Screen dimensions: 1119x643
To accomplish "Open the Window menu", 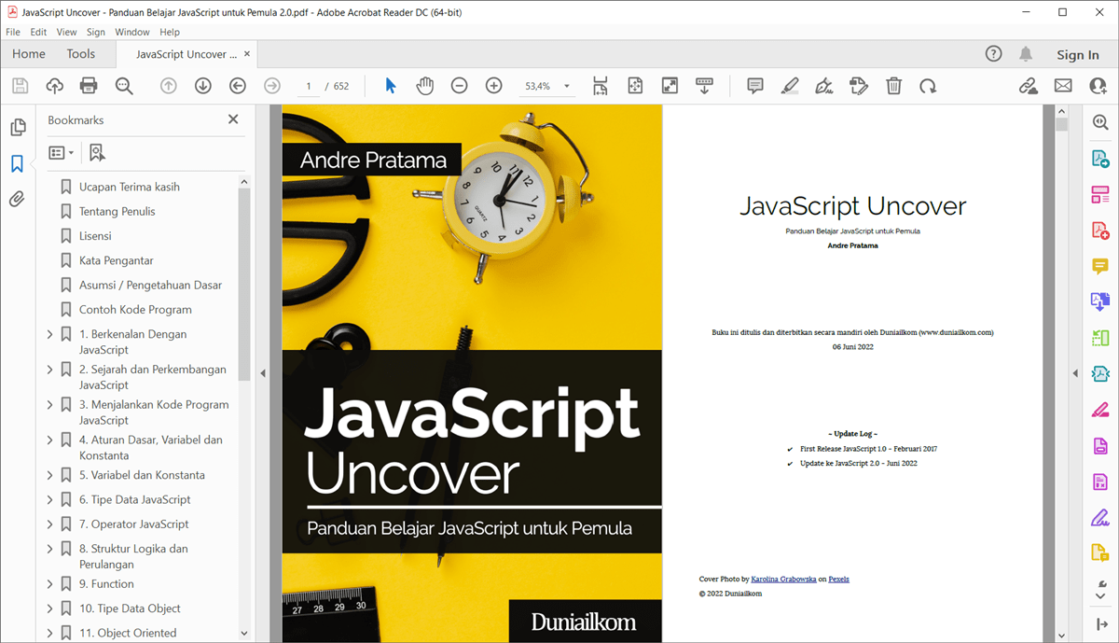I will tap(132, 32).
